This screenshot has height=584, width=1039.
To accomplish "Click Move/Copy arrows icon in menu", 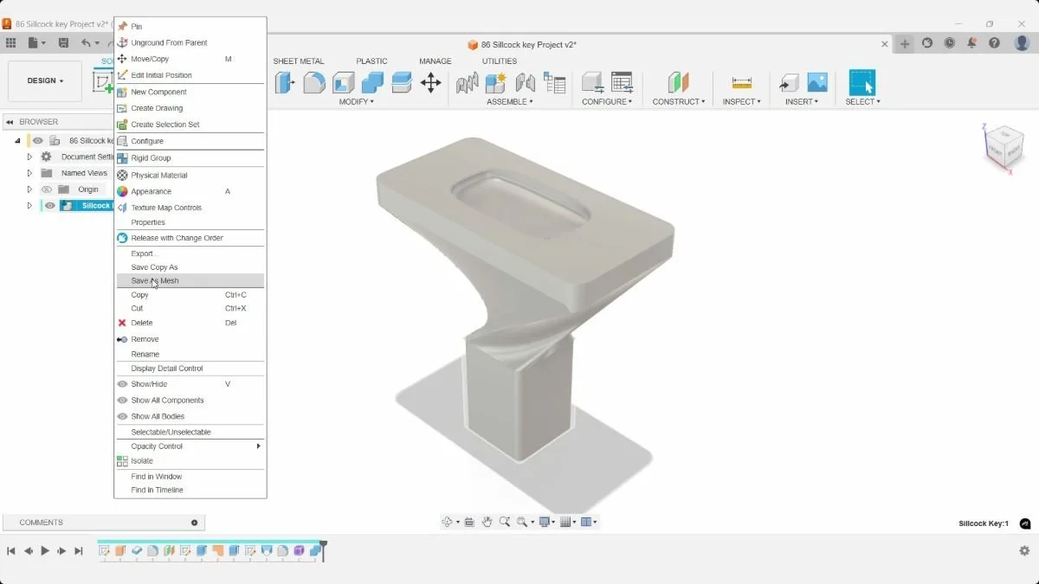I will click(122, 59).
